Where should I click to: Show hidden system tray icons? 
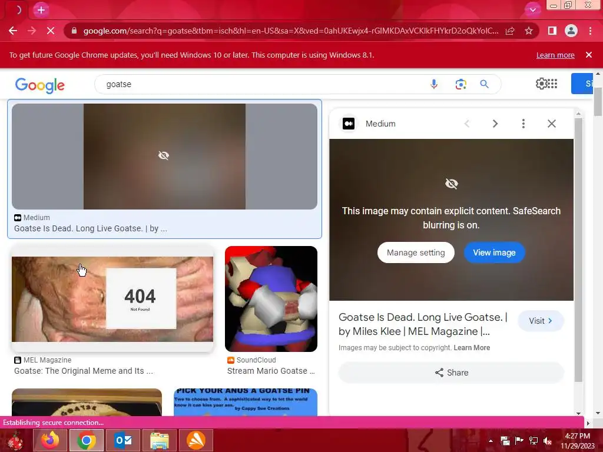tap(491, 441)
